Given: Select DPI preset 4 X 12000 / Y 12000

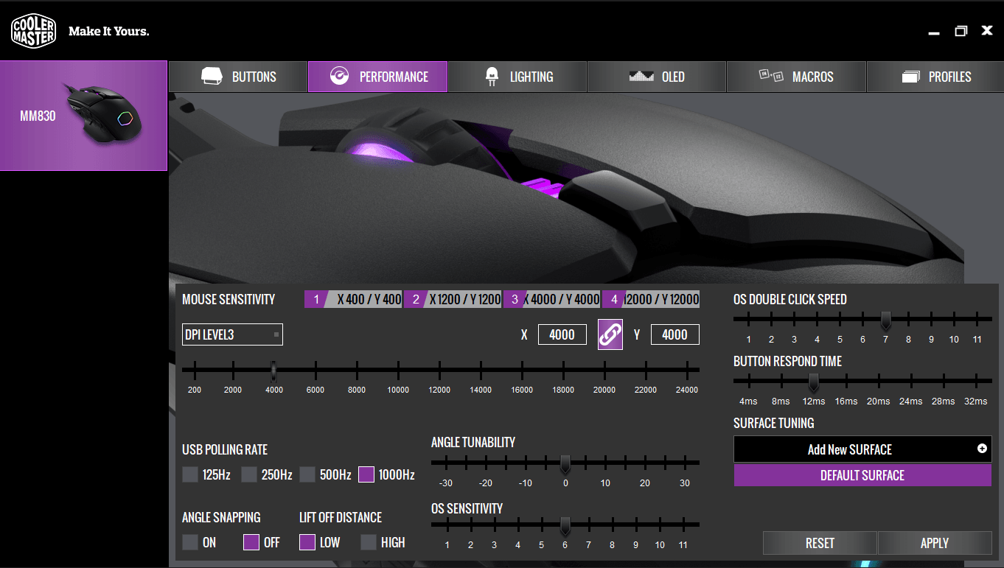Looking at the screenshot, I should click(x=651, y=299).
